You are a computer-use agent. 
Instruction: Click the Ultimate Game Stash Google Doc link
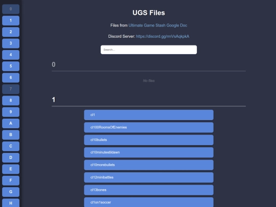tap(158, 26)
